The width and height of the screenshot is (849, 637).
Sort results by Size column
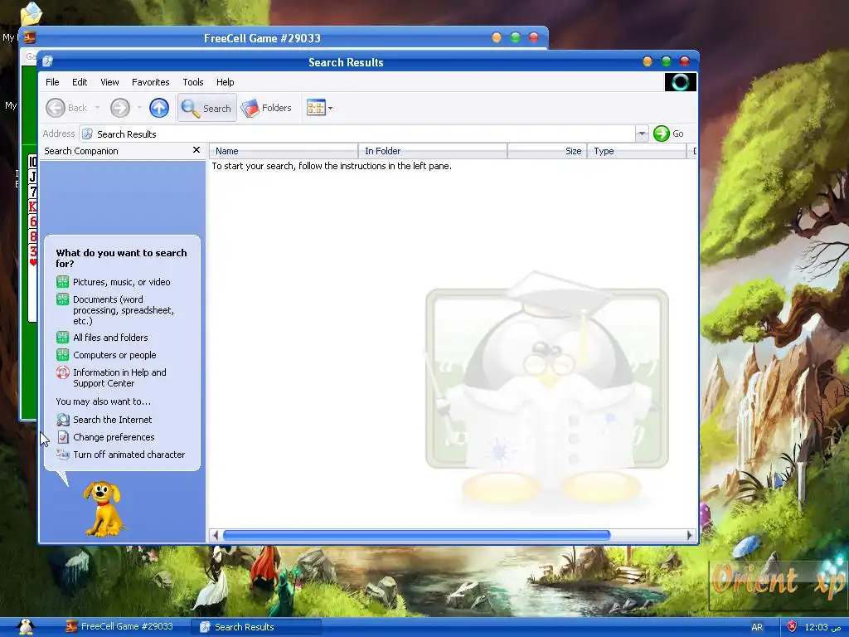coord(547,151)
